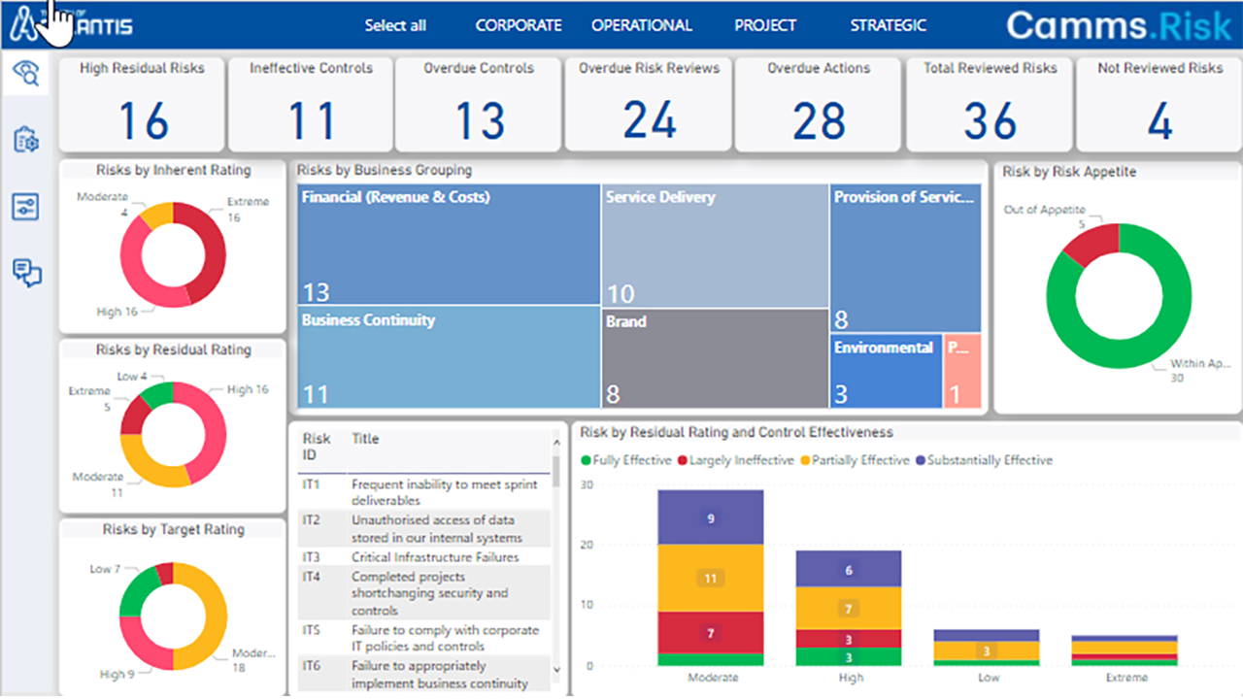Viewport: 1243px width, 699px height.
Task: Click Low segment in Target Rating donut
Action: 136,590
